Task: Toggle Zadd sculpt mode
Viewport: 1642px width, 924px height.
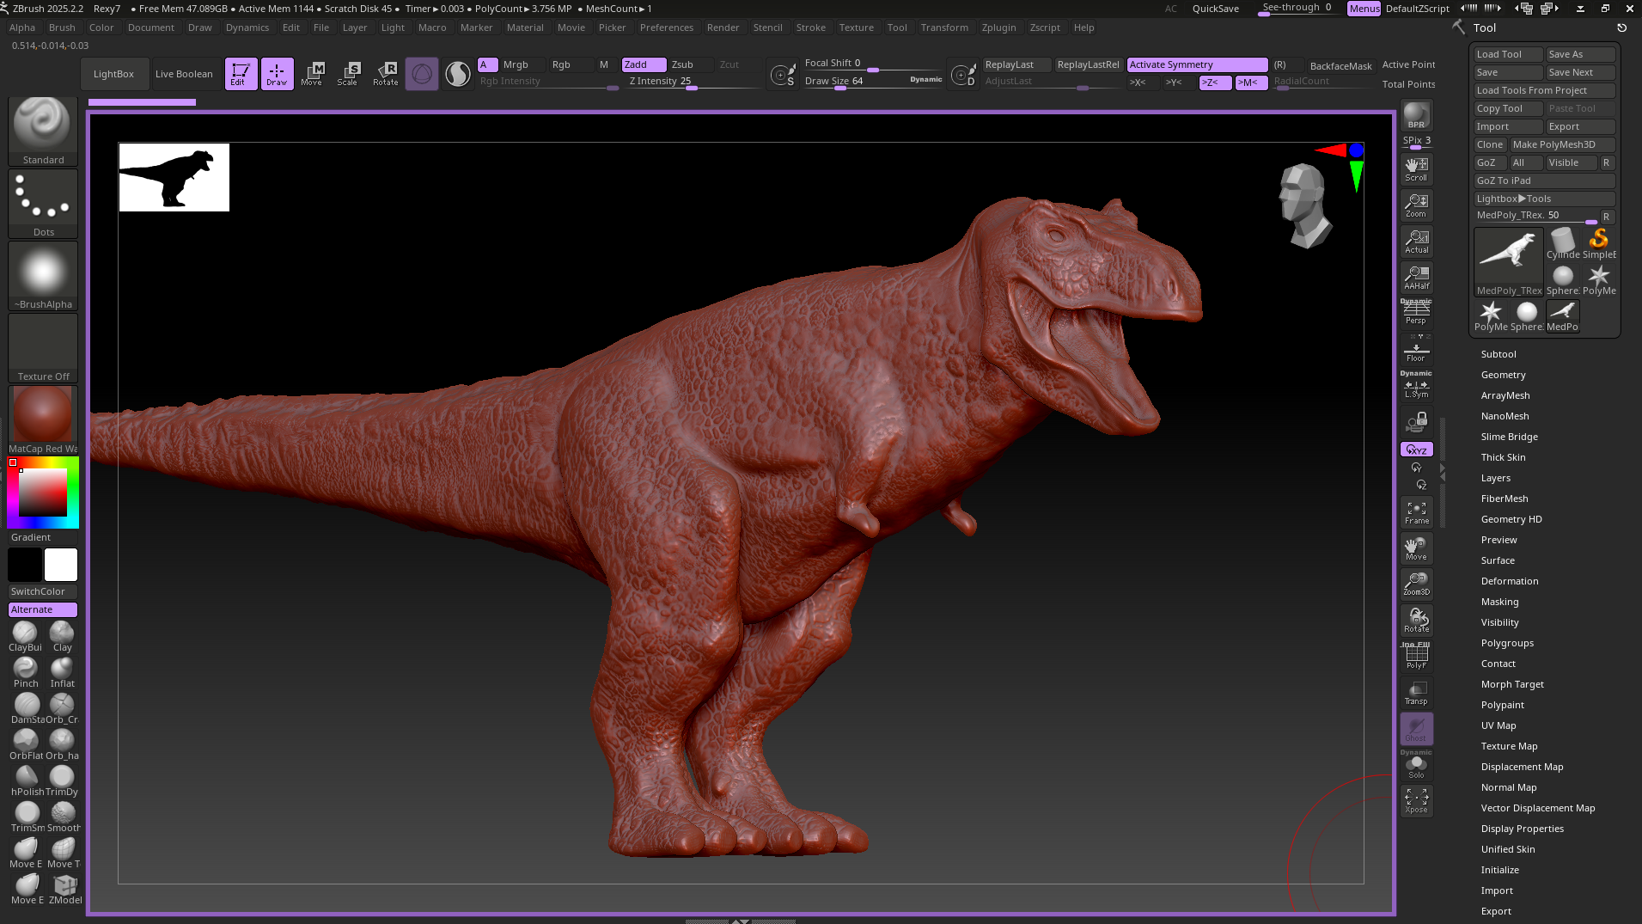Action: (x=644, y=64)
